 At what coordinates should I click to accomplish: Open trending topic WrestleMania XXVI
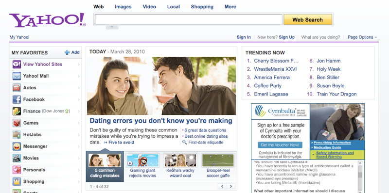[275, 69]
